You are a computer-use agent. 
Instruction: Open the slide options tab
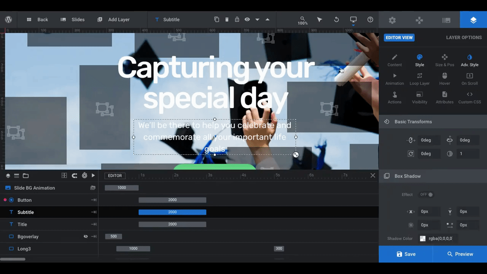446,20
